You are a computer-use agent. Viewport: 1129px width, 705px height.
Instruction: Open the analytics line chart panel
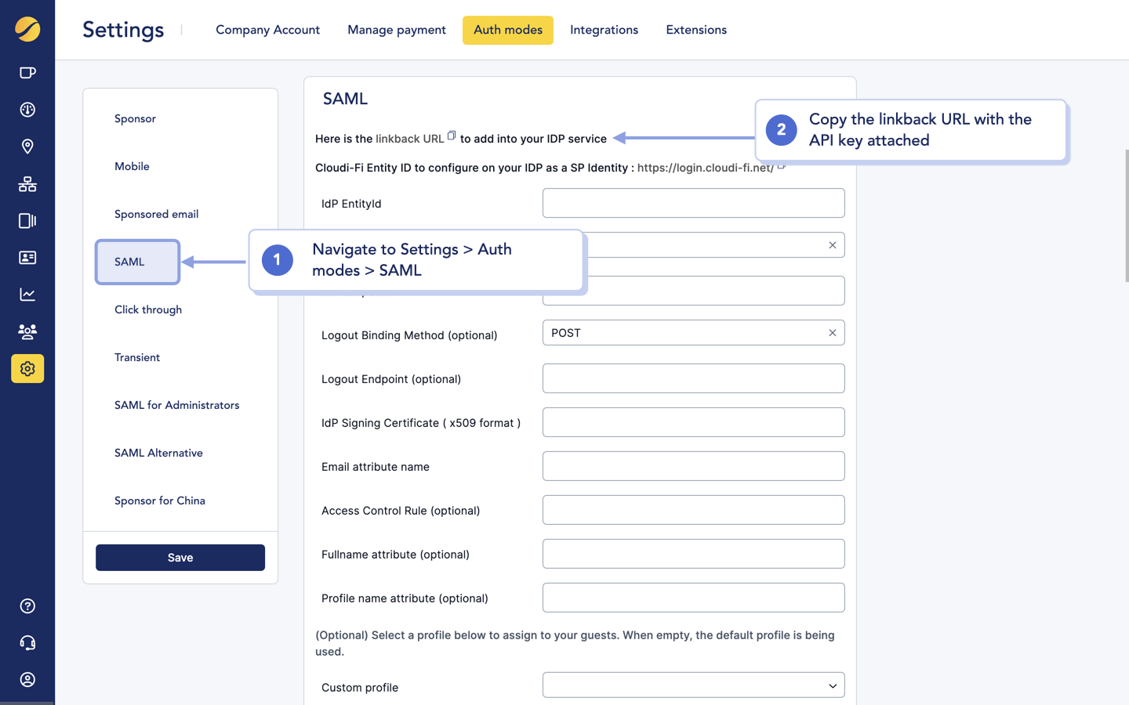click(x=27, y=294)
